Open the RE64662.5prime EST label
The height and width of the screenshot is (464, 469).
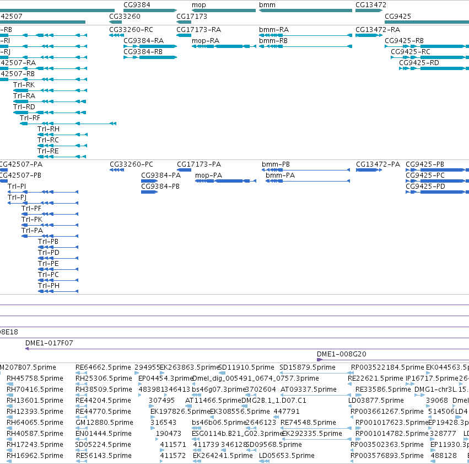click(103, 367)
